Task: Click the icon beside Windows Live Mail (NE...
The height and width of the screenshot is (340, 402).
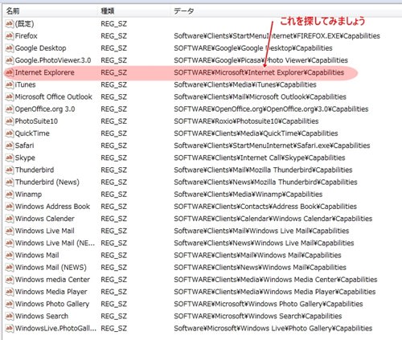Action: [9, 243]
